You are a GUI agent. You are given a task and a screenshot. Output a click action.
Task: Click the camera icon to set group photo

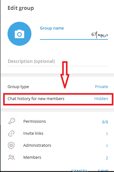point(19,34)
